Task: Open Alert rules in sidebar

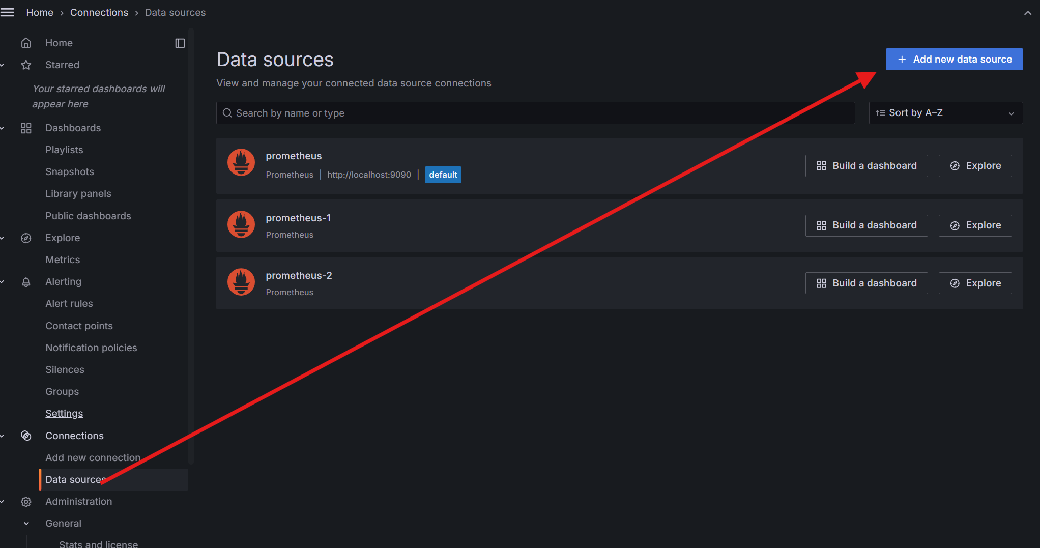Action: tap(69, 303)
